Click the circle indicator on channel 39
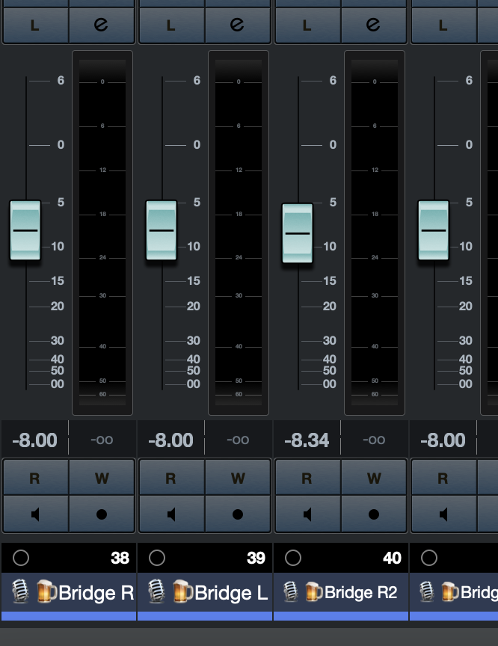 157,558
